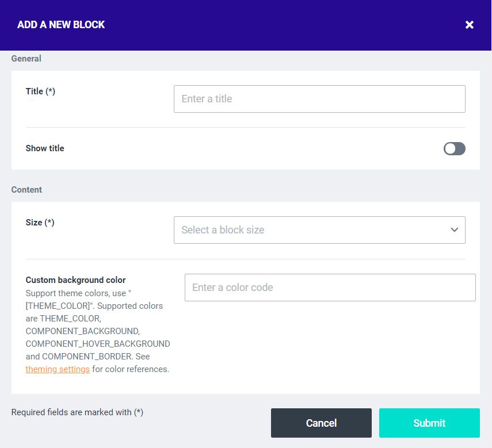Image resolution: width=492 pixels, height=448 pixels.
Task: Open the theming settings link
Action: [x=58, y=369]
